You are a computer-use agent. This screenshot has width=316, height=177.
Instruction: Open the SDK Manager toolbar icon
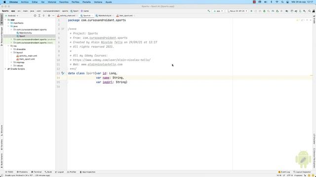[x=304, y=11]
